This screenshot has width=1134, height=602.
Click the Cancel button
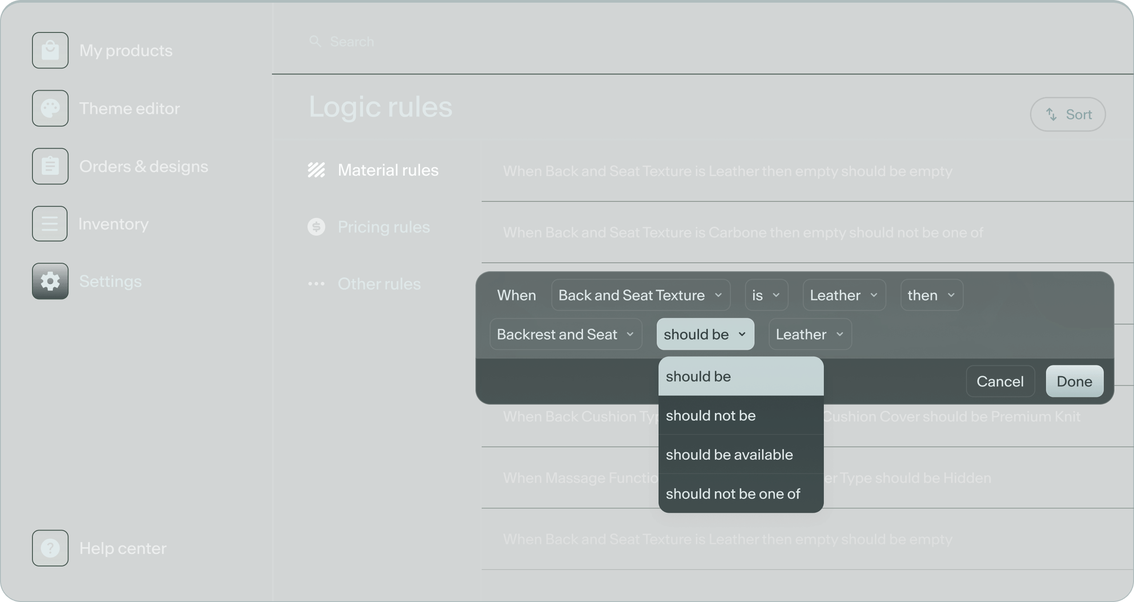point(1000,381)
